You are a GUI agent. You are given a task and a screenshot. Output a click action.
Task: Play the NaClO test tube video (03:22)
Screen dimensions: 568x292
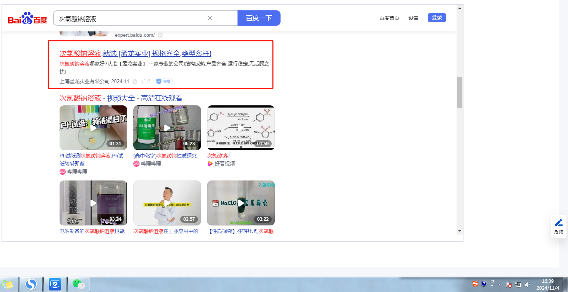[x=241, y=203]
